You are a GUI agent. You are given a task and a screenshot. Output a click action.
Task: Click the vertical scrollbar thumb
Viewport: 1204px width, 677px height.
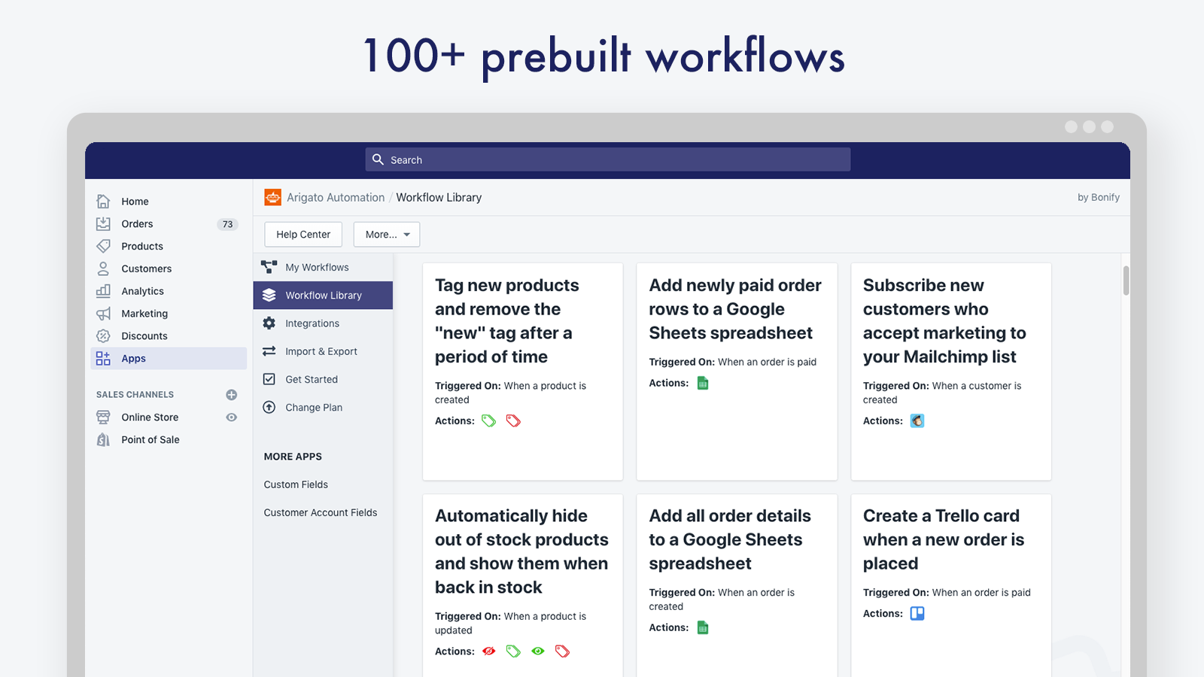pyautogui.click(x=1126, y=281)
